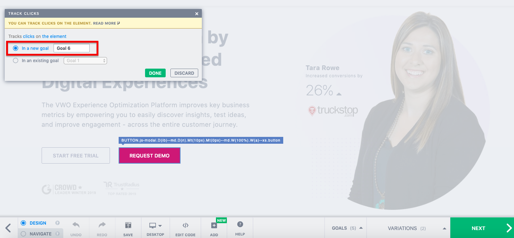Close the Track Clicks dialog
The height and width of the screenshot is (238, 514).
pos(197,14)
